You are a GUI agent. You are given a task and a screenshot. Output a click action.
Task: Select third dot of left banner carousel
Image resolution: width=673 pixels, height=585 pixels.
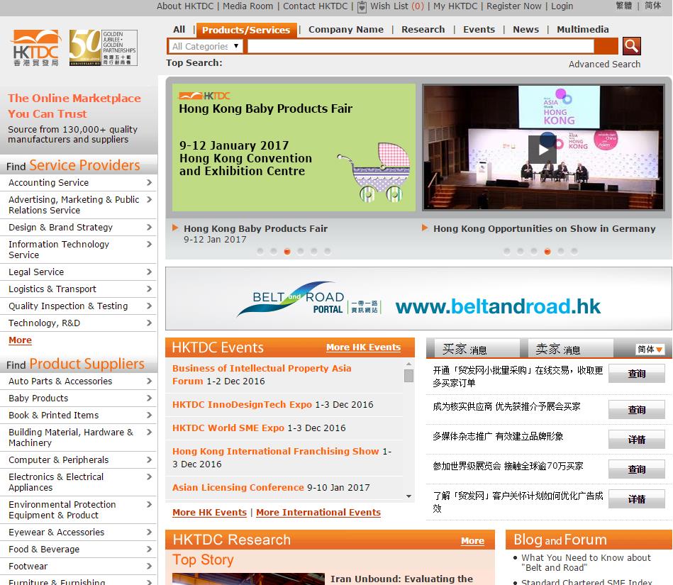[x=287, y=252]
